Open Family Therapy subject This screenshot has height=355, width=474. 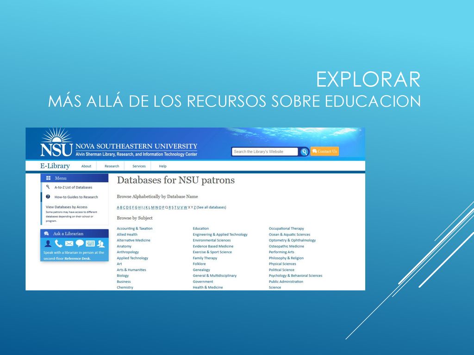pos(205,258)
